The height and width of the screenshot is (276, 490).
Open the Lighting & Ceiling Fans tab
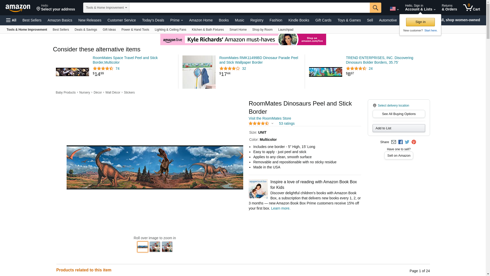coord(170,30)
